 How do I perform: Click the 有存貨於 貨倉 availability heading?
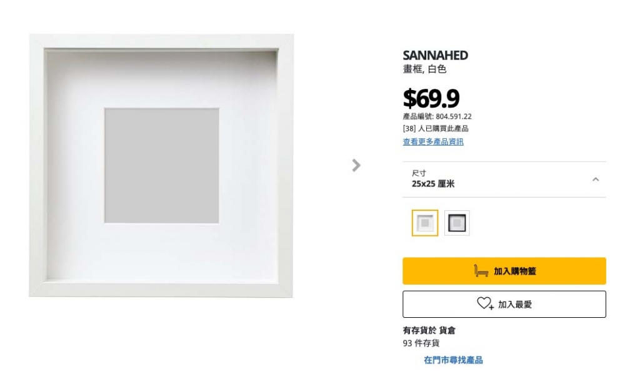[429, 330]
